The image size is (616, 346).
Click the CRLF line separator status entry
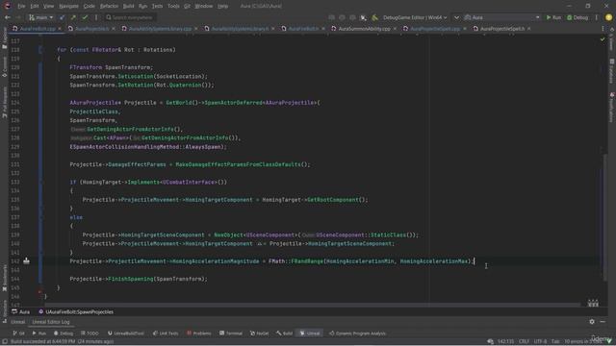pos(524,341)
